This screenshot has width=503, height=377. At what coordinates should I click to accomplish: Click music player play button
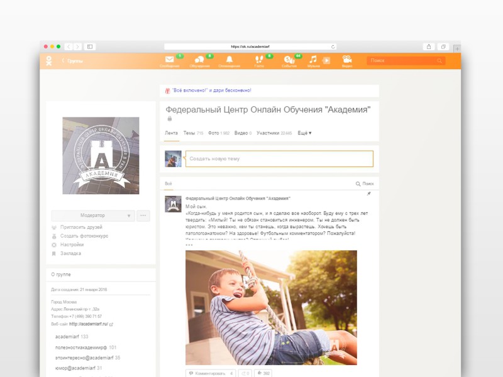coord(326,60)
